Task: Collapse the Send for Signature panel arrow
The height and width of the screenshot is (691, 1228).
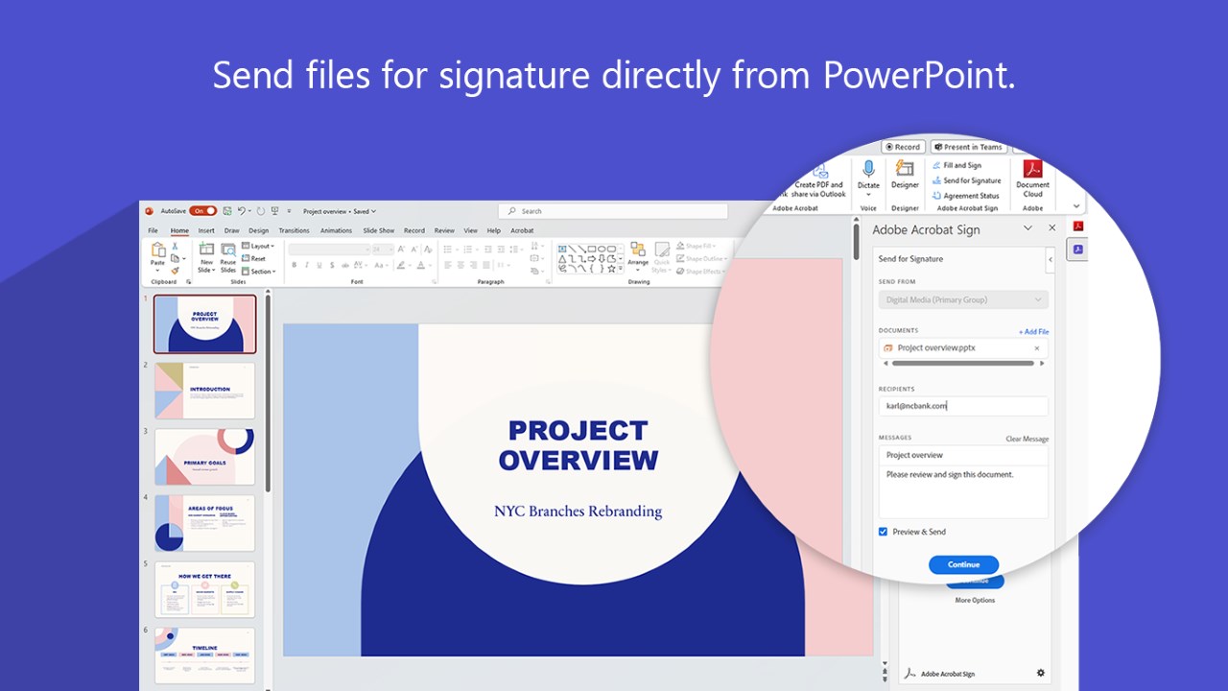Action: tap(1051, 259)
